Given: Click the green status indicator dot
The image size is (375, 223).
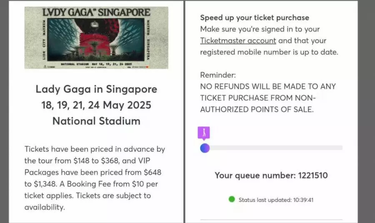Looking at the screenshot, I should point(232,199).
